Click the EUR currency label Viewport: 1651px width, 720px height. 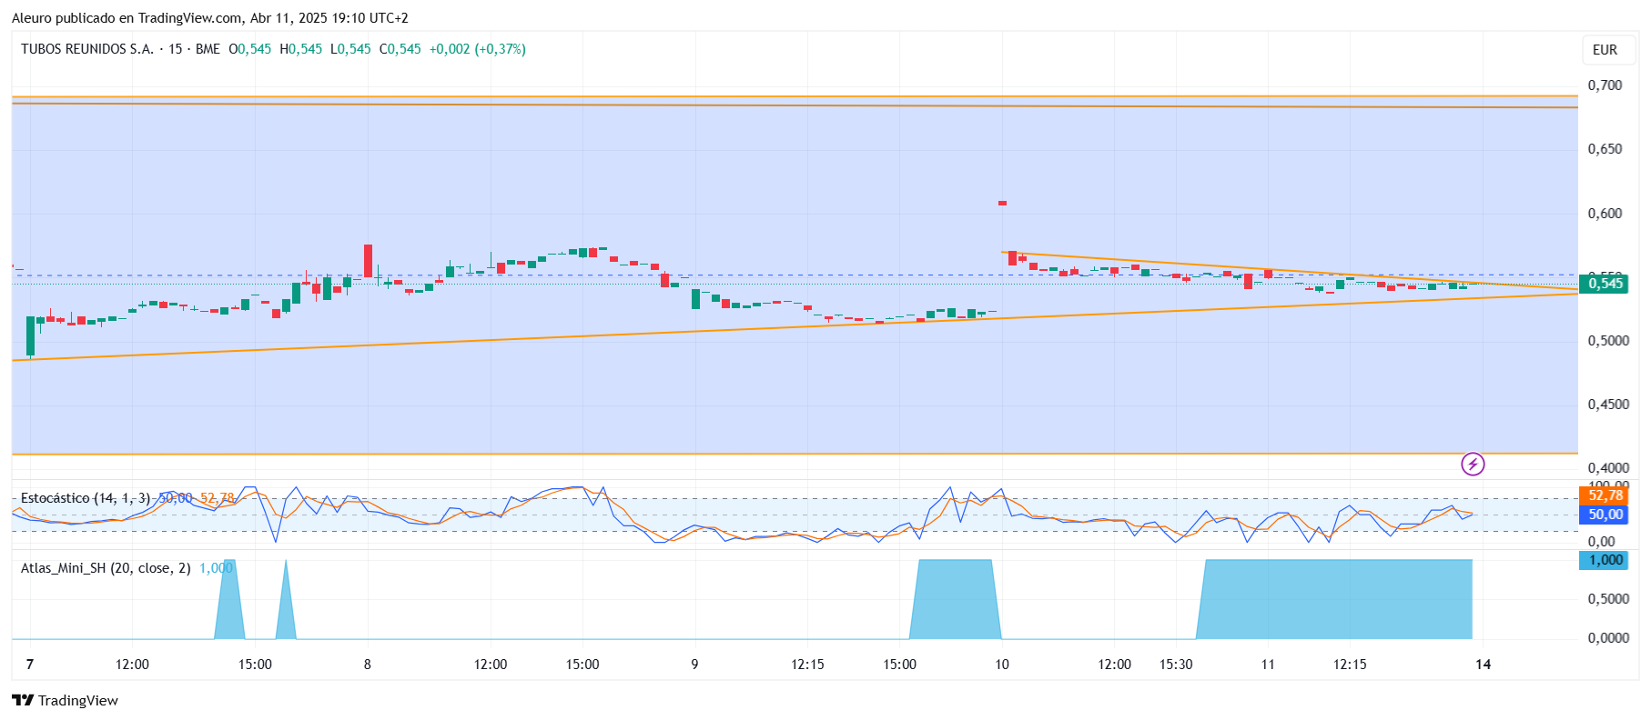[x=1605, y=50]
